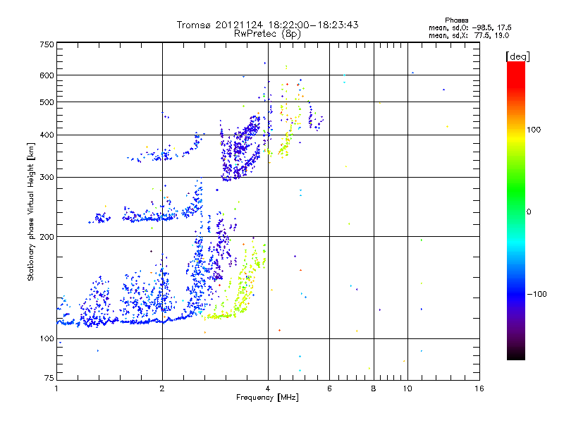Click the "[deg]" colorbar unit label
The width and height of the screenshot is (564, 423).
point(517,56)
